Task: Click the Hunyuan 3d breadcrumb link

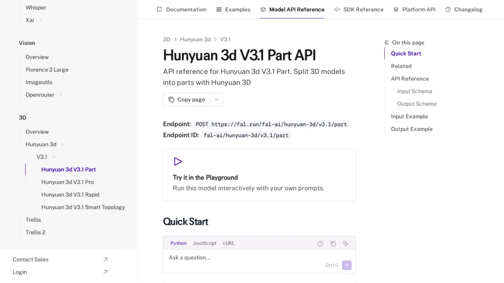Action: (x=195, y=39)
